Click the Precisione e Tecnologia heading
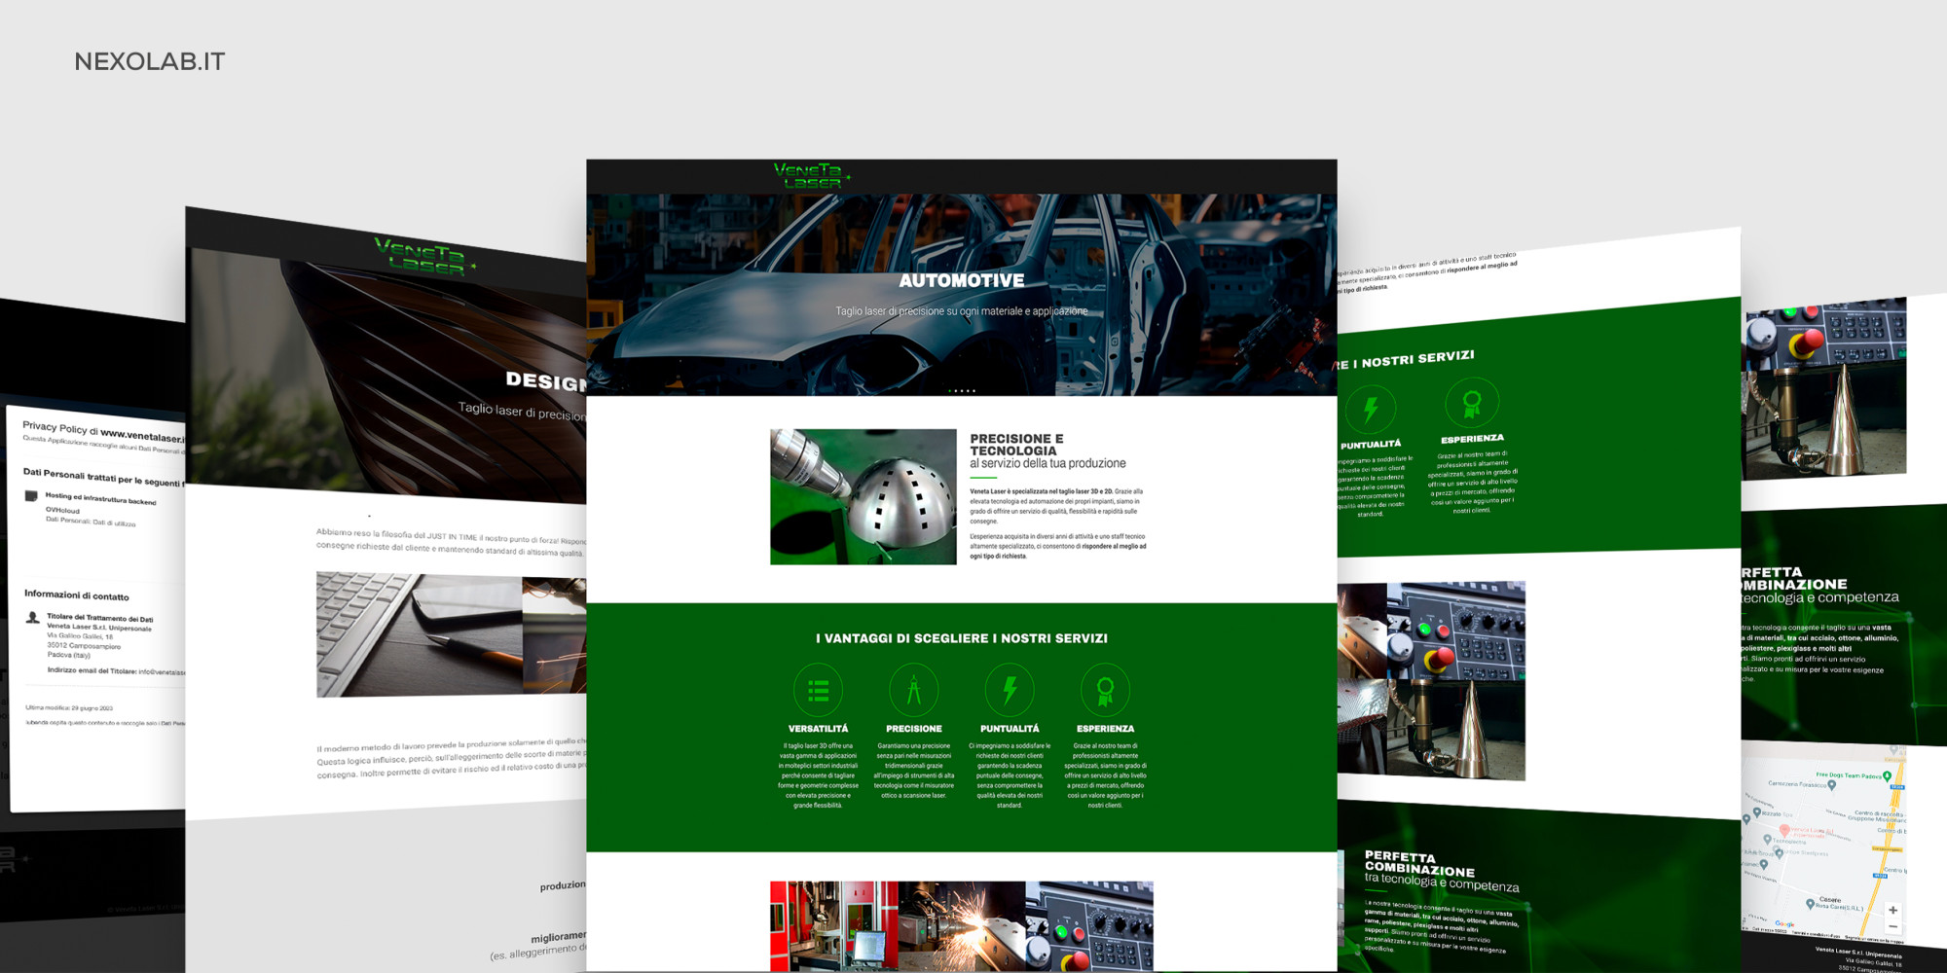The width and height of the screenshot is (1947, 973). [x=1016, y=445]
